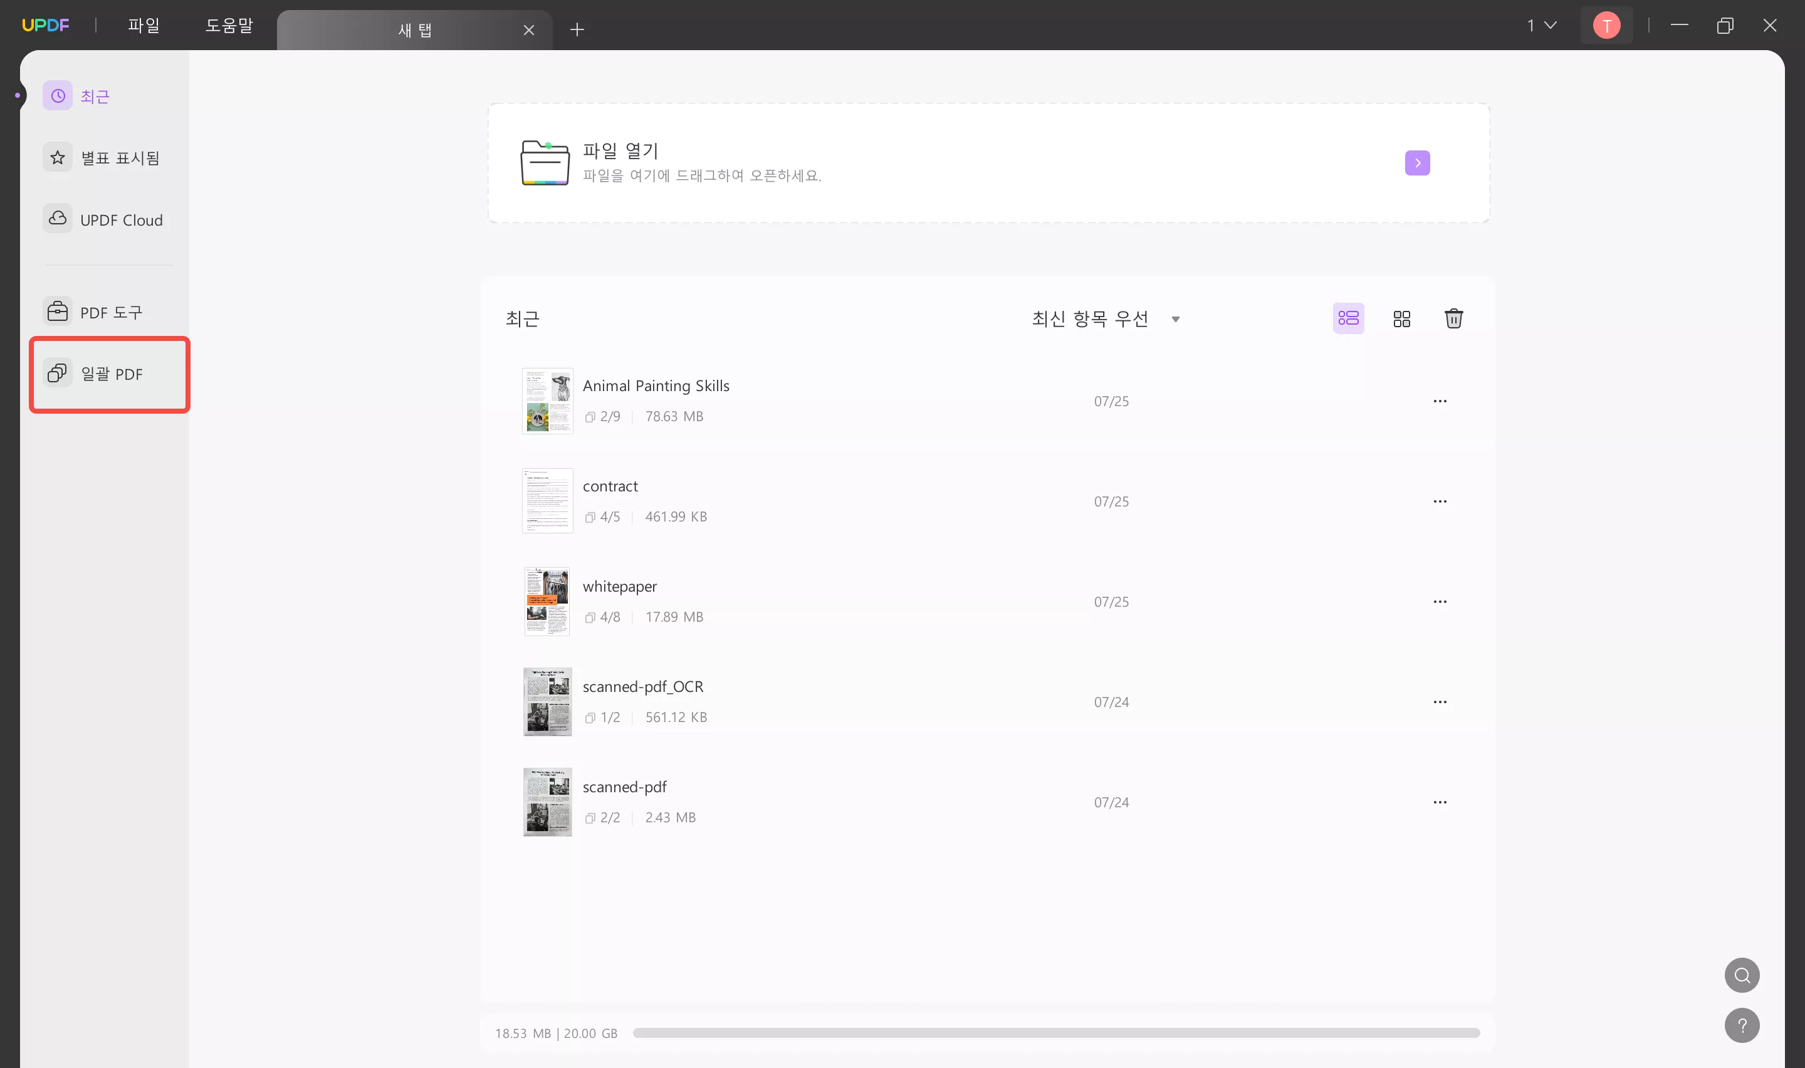1805x1068 pixels.
Task: Open the Animal Painting Skills thumbnail
Action: click(548, 401)
